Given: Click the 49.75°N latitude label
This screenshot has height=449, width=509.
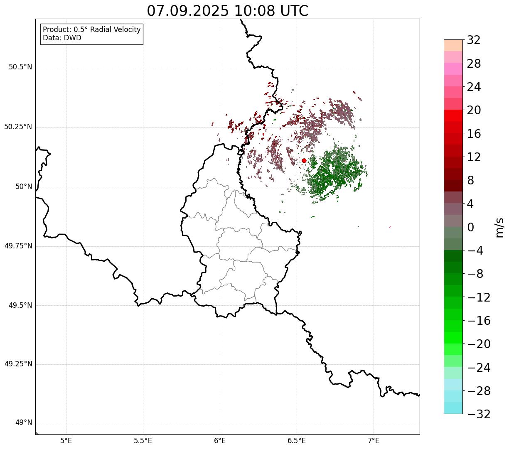Looking at the screenshot, I should pyautogui.click(x=18, y=246).
